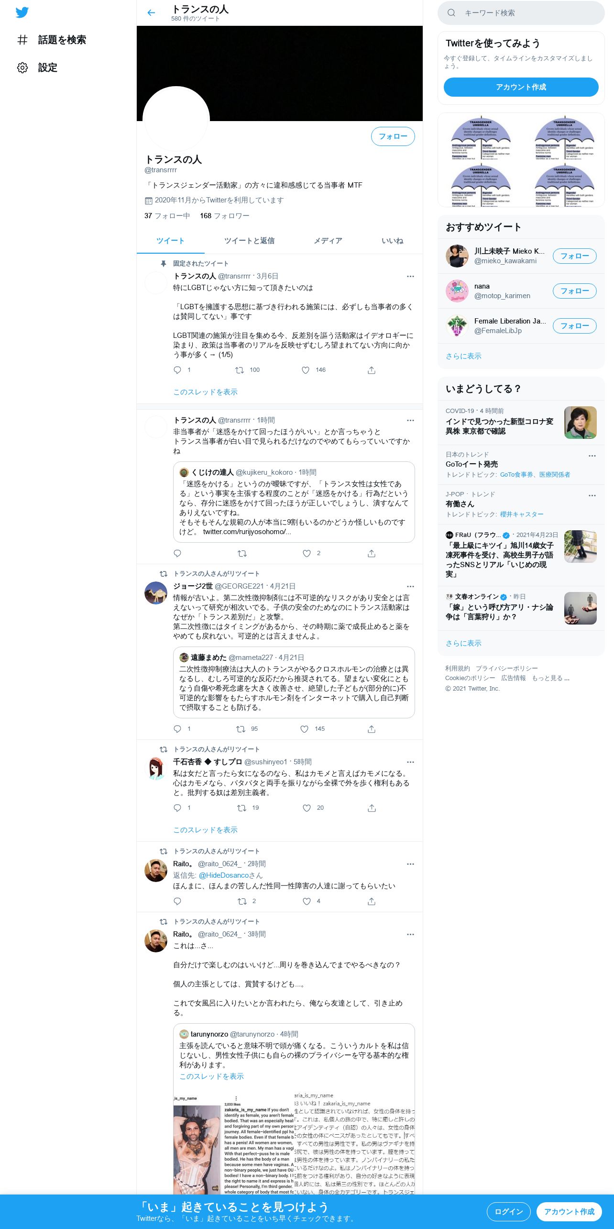Screen dimensions: 614x1229
Task: Open nana's avatar in recommendations
Action: 457,291
